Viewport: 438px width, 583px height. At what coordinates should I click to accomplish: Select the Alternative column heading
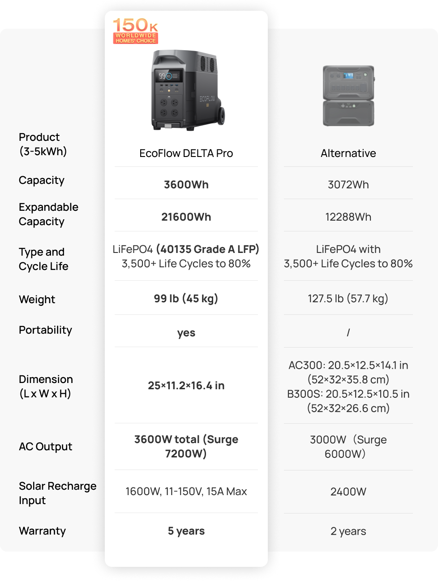[348, 153]
